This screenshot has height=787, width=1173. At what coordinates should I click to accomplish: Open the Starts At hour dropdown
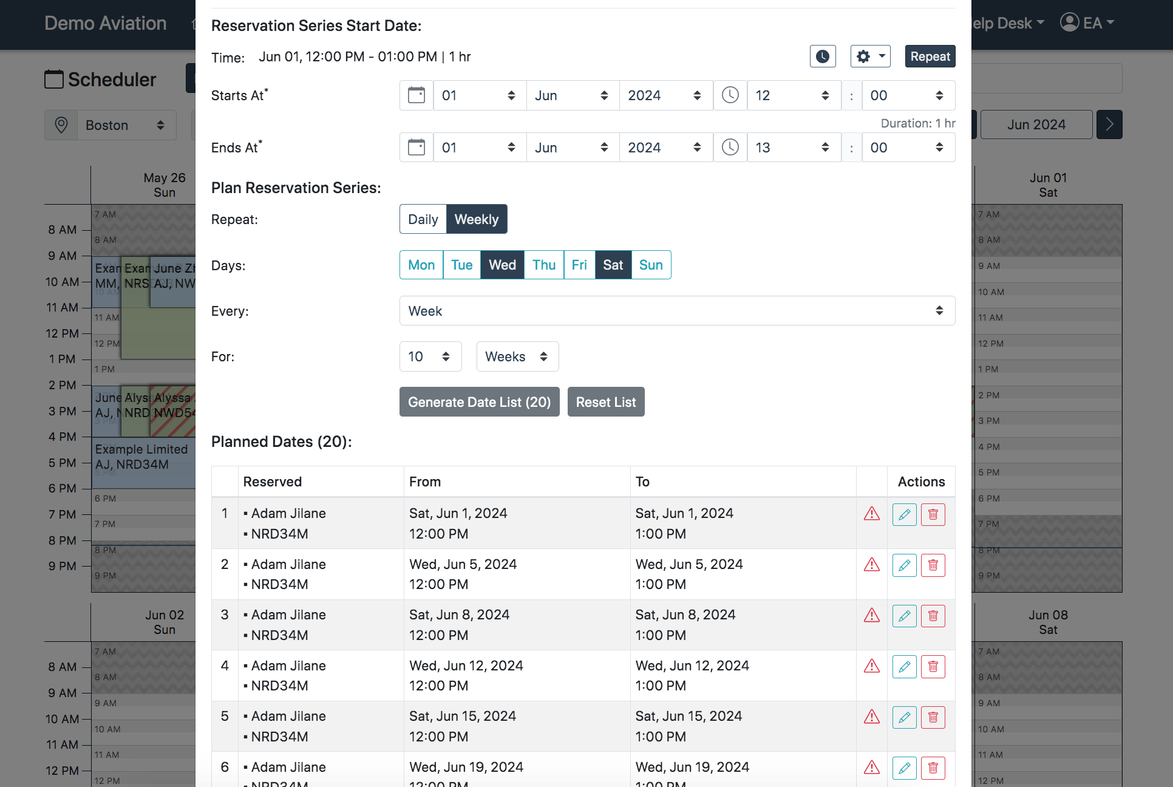tap(793, 95)
